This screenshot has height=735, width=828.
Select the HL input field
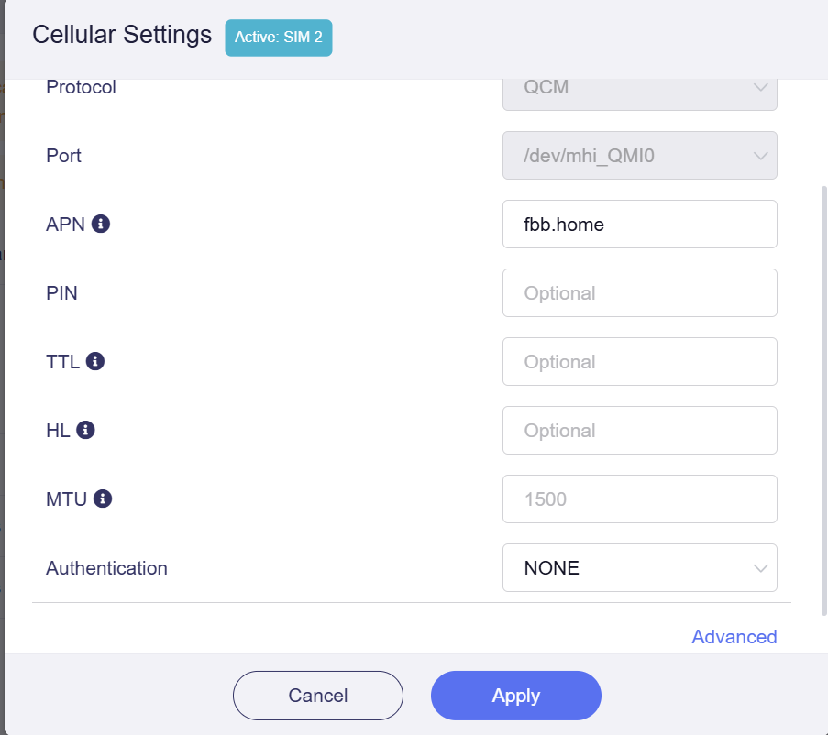point(639,431)
